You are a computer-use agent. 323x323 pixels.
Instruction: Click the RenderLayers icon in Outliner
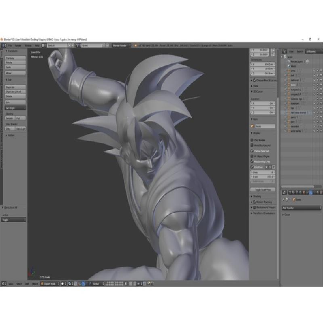point(289,62)
